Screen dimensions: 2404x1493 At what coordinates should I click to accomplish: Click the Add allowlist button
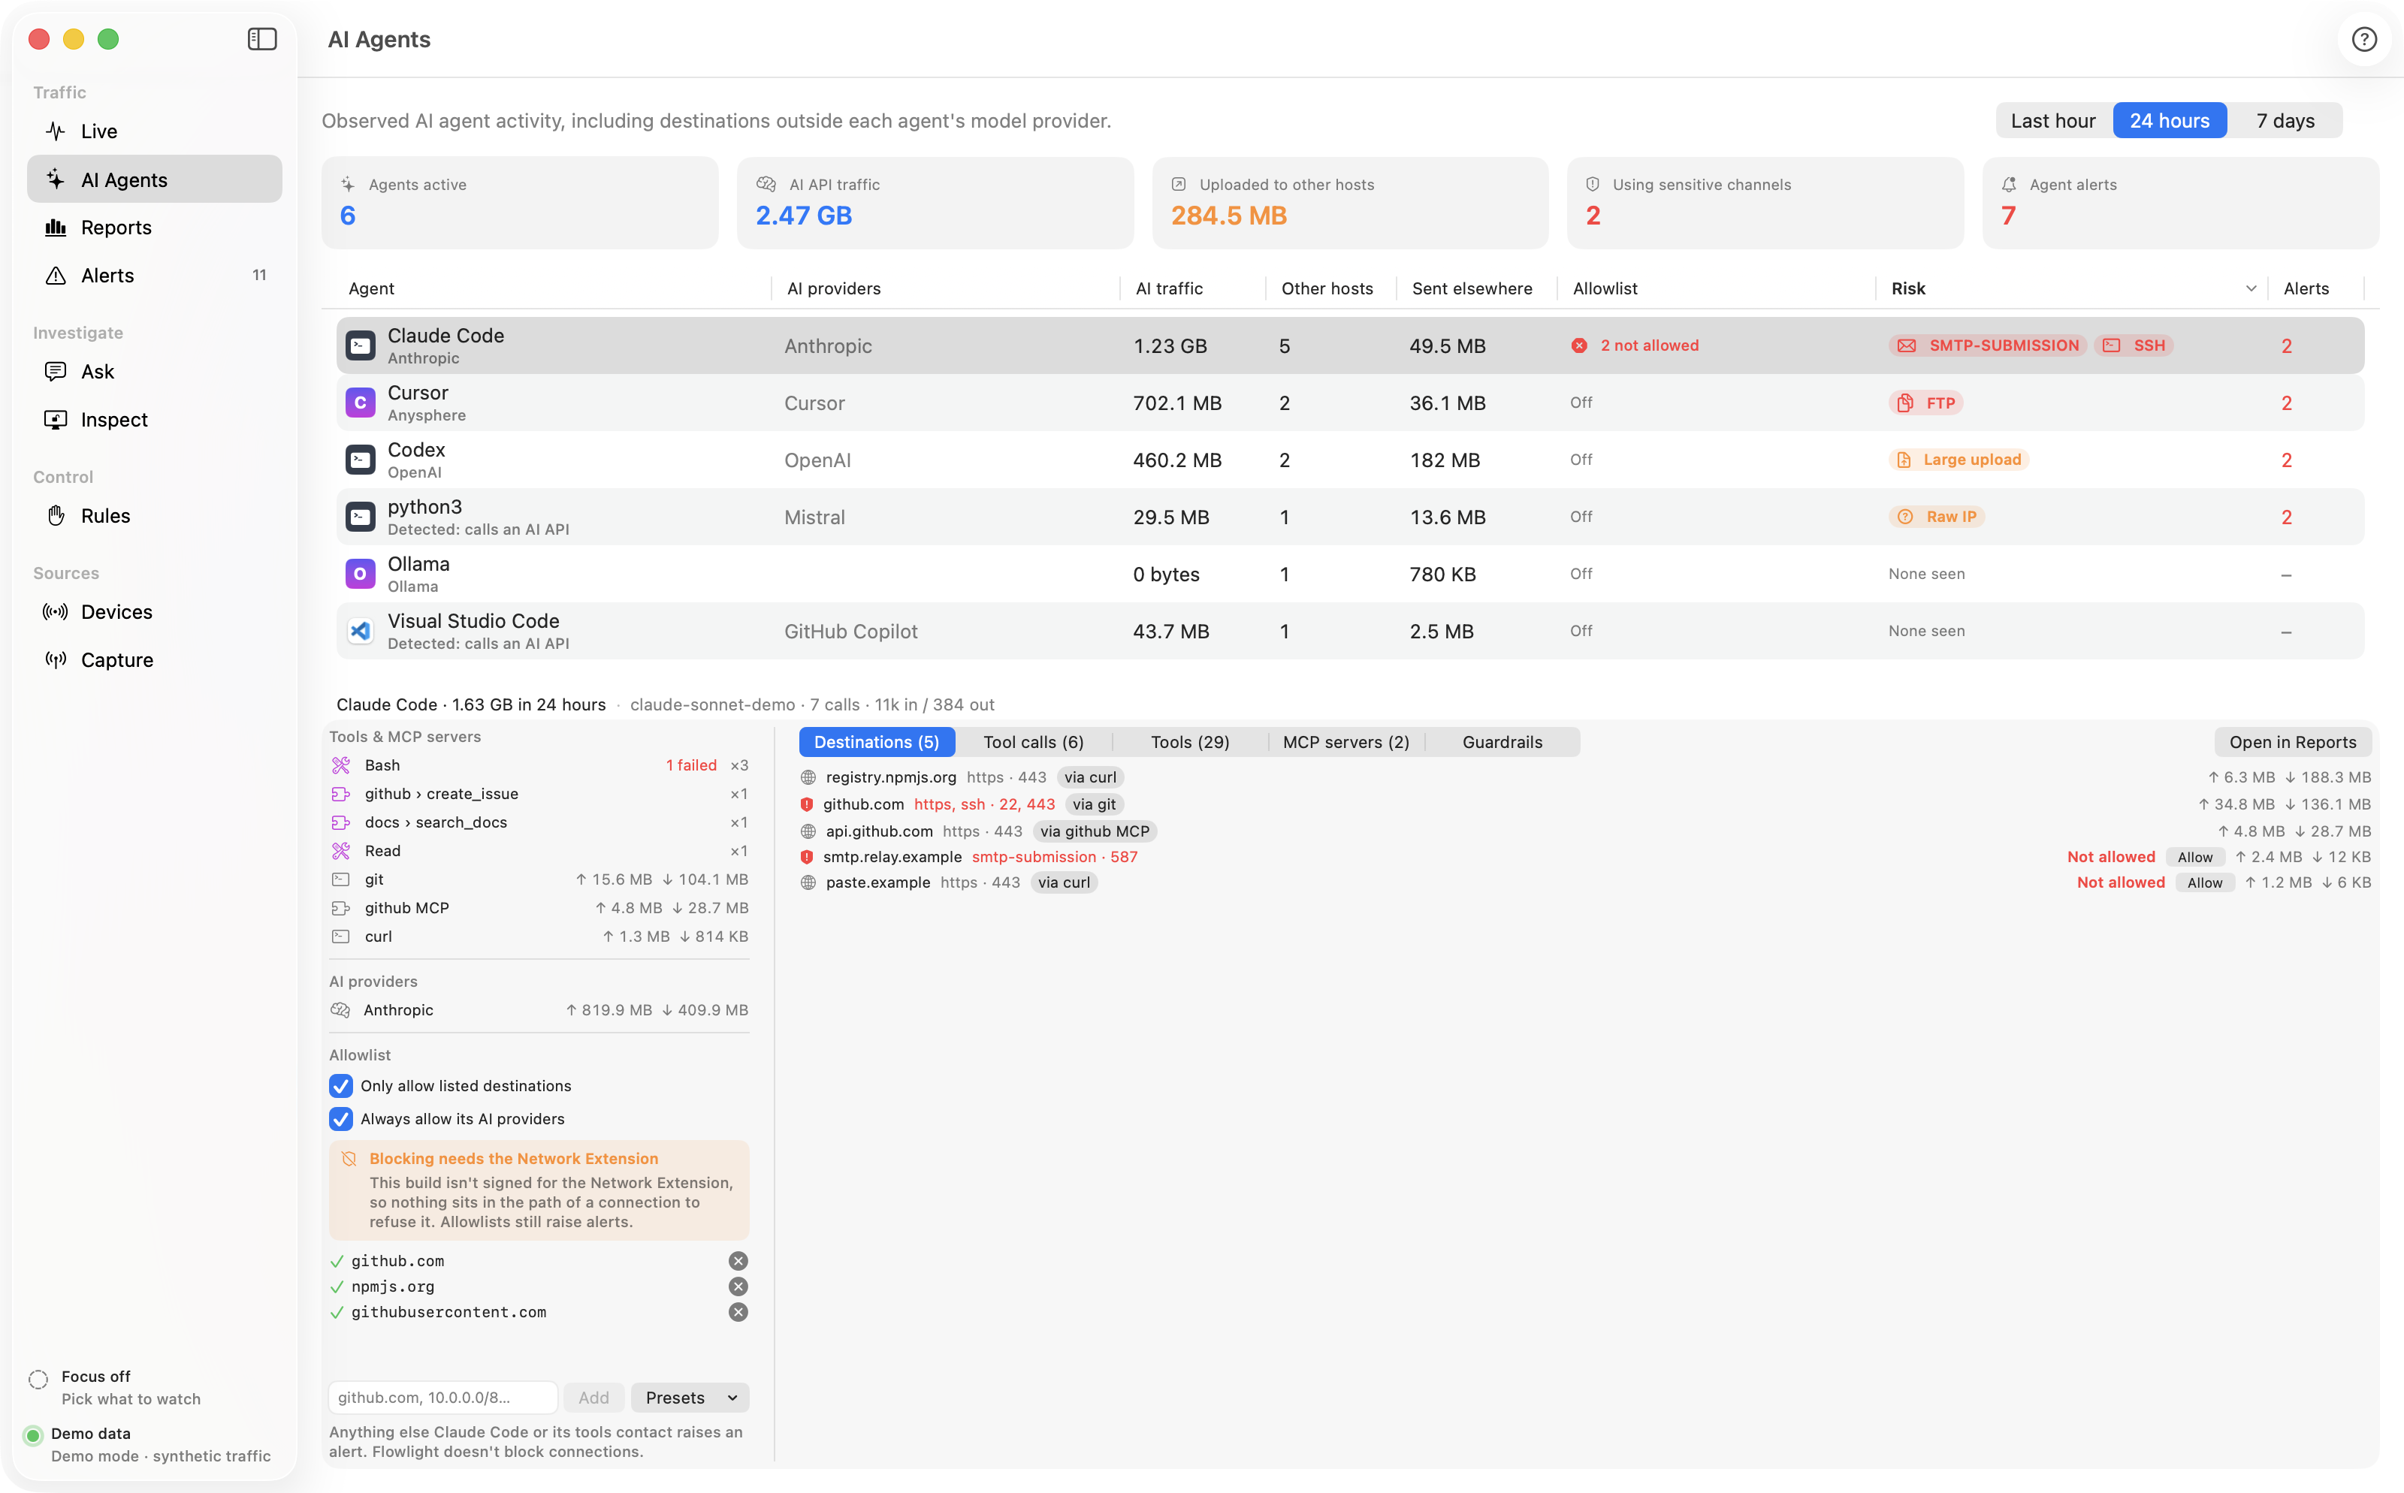click(593, 1397)
